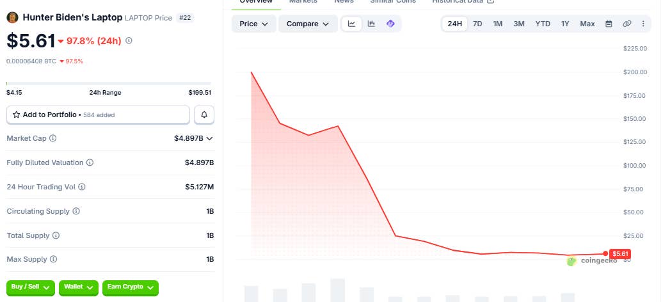
Task: Select 1Y time range
Action: click(565, 24)
